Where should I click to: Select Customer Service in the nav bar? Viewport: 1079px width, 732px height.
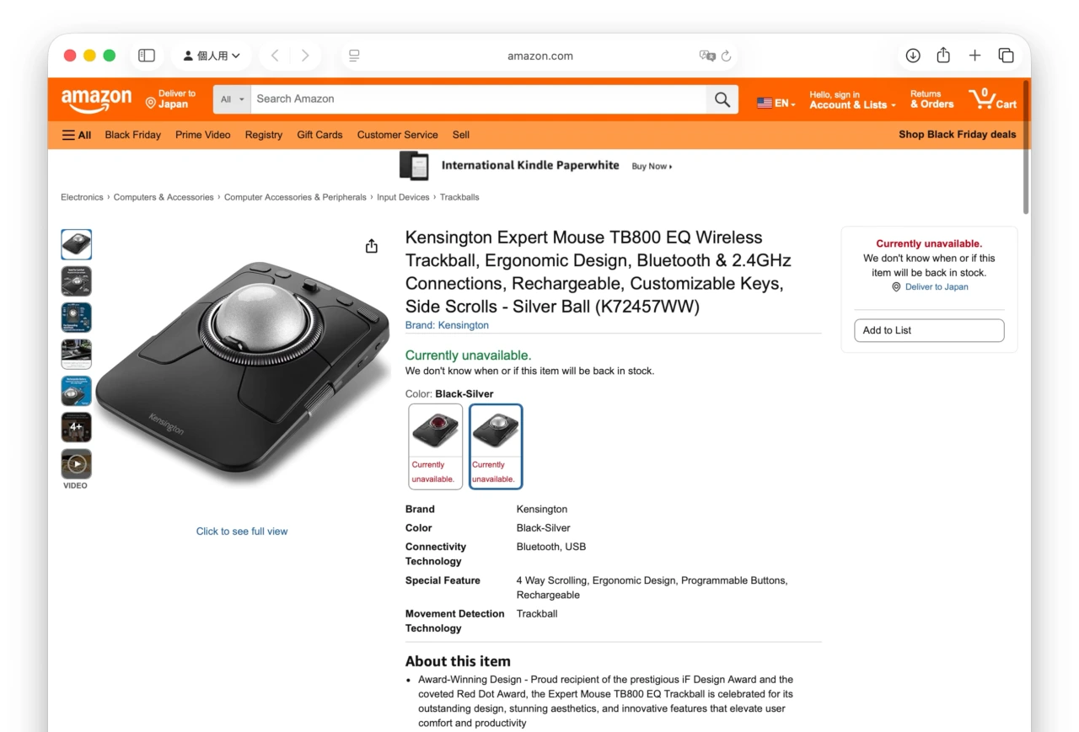pyautogui.click(x=397, y=135)
